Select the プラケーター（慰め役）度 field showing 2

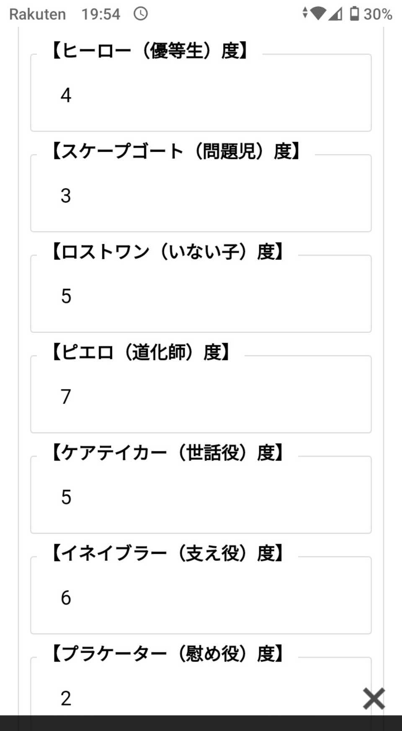201,687
